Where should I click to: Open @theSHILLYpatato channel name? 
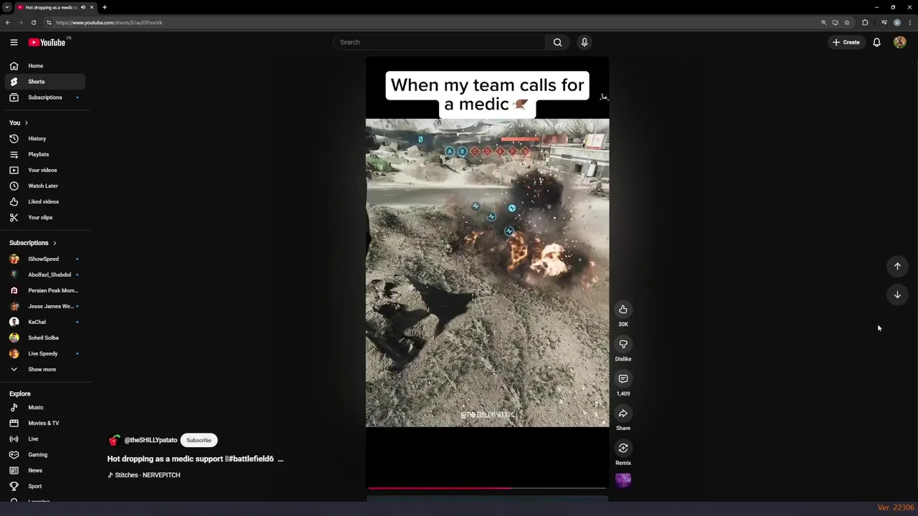click(151, 440)
